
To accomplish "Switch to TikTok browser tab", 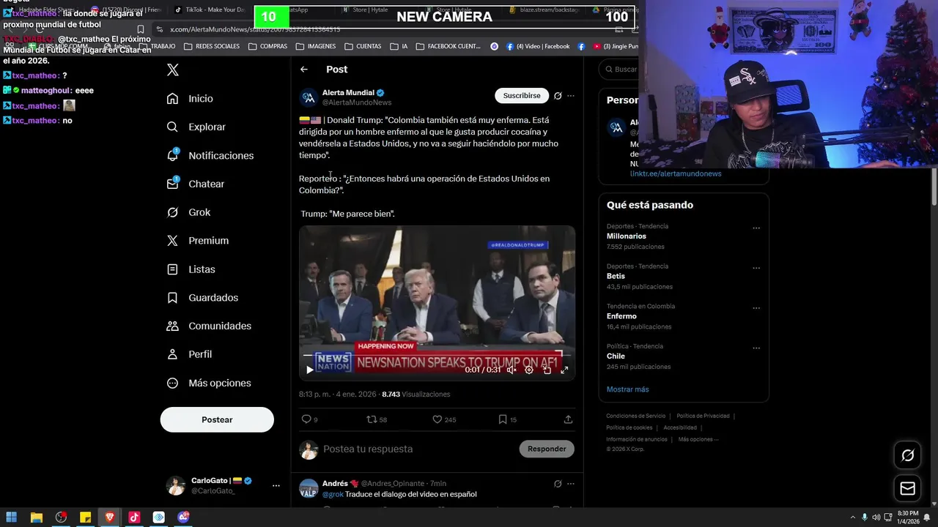I will tap(209, 10).
